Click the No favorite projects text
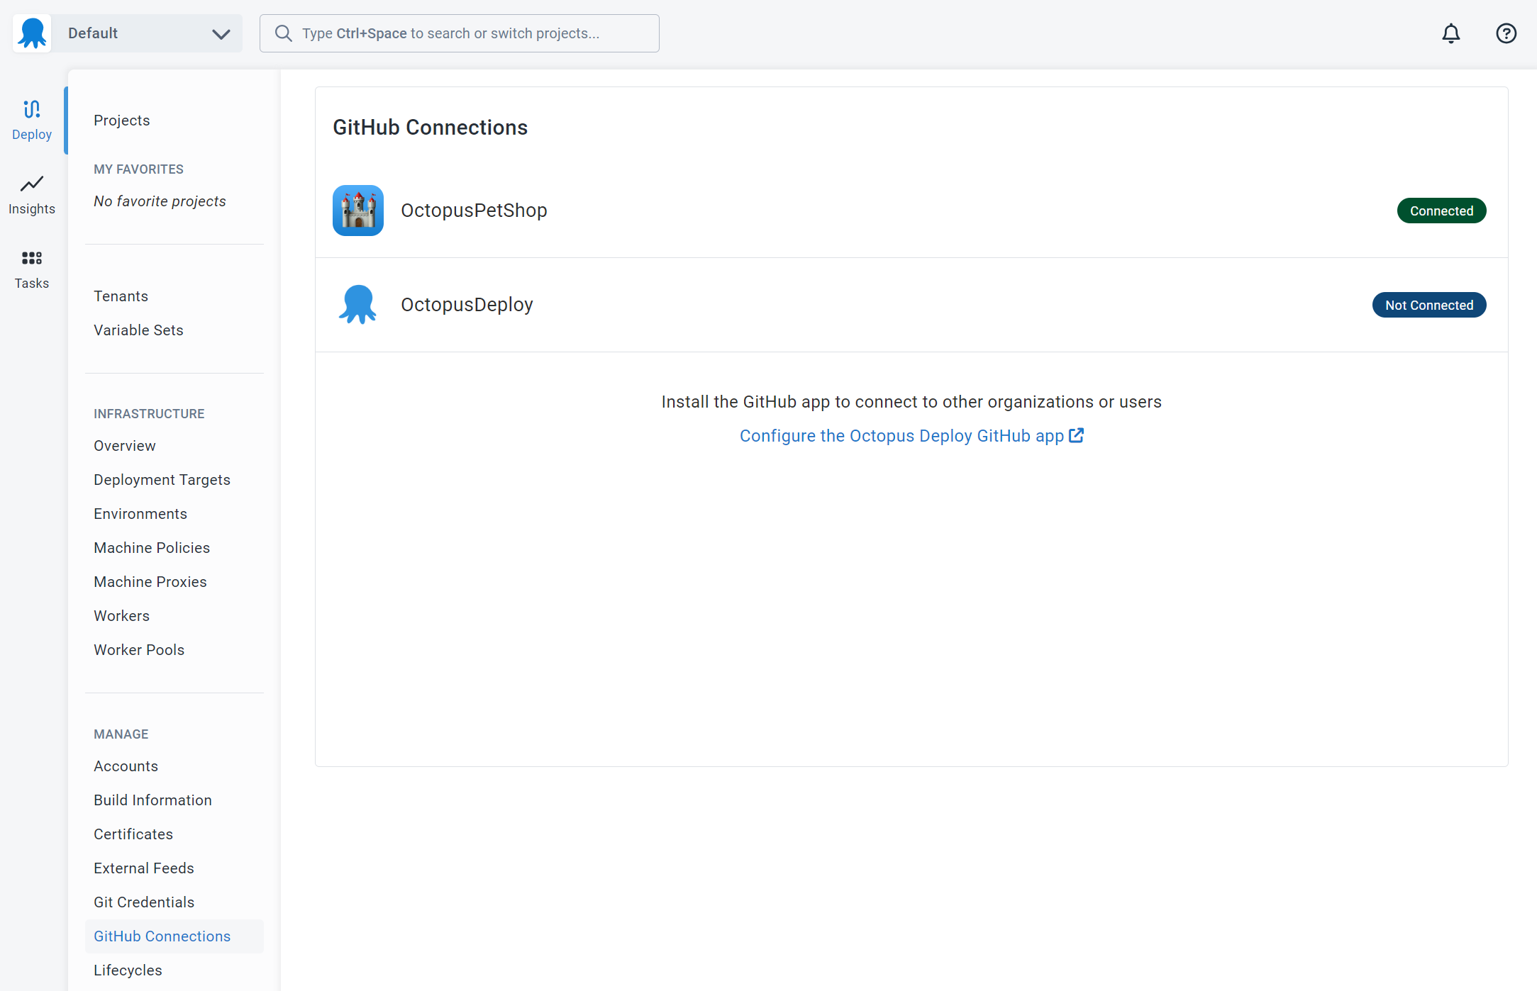The width and height of the screenshot is (1537, 991). [x=160, y=201]
